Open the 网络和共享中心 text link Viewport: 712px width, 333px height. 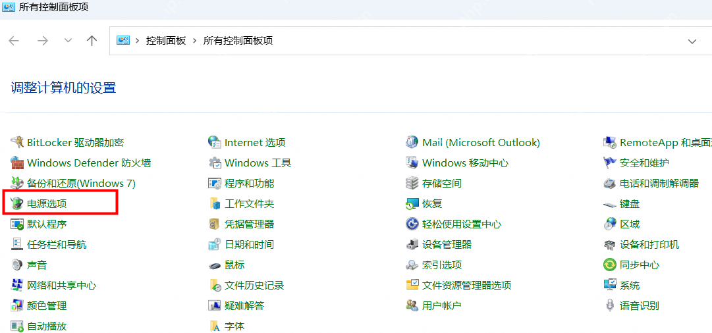click(x=61, y=286)
